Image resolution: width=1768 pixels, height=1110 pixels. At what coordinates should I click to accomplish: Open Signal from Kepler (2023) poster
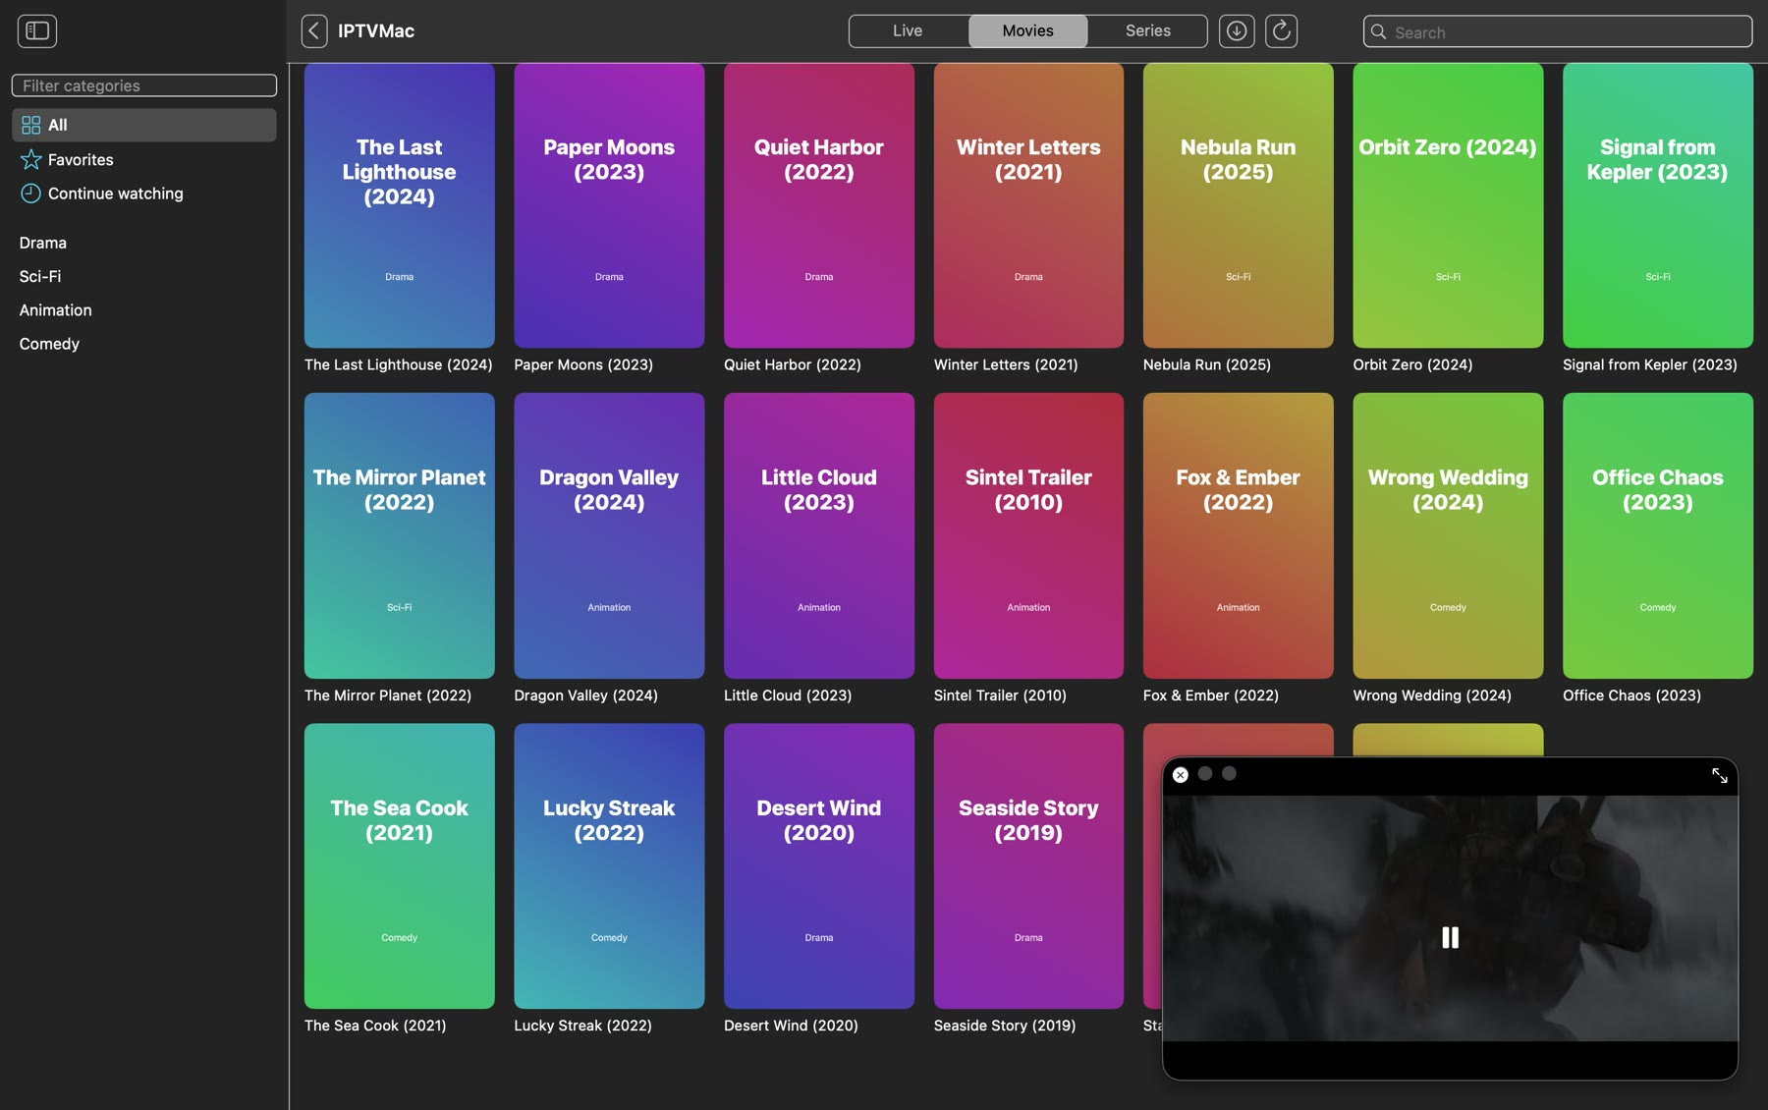1658,205
